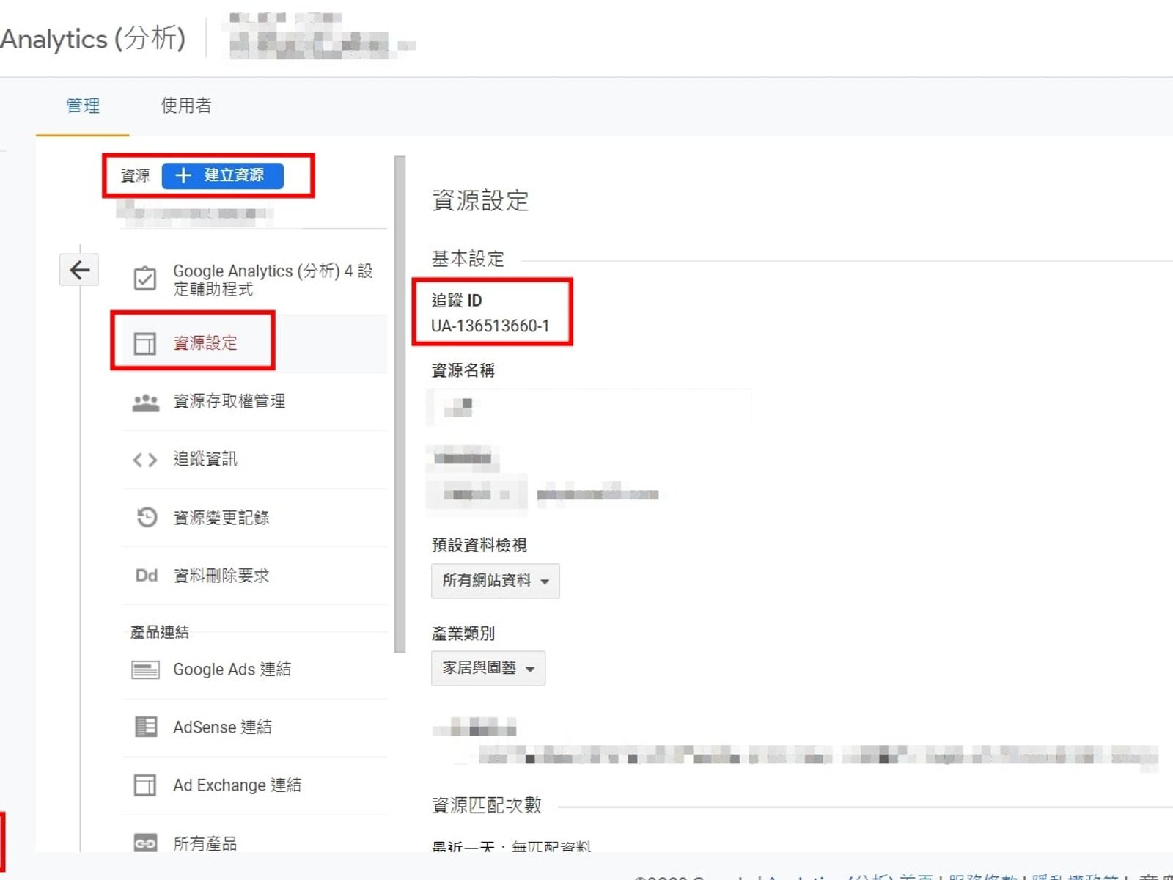1173x880 pixels.
Task: Click the AdSense linking icon
Action: (x=146, y=727)
